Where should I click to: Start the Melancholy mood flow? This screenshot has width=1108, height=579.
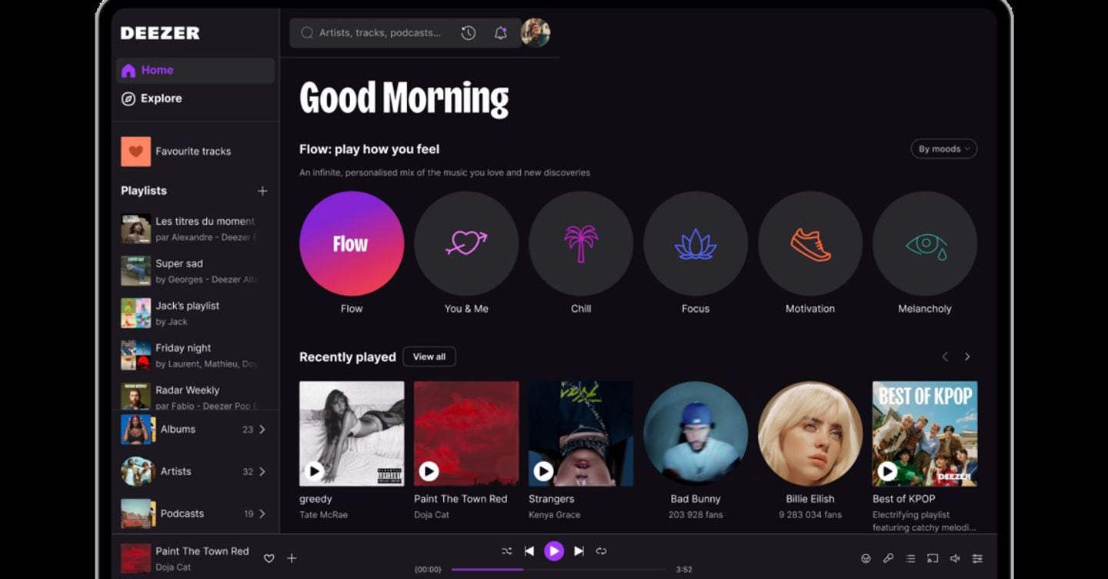pyautogui.click(x=925, y=244)
